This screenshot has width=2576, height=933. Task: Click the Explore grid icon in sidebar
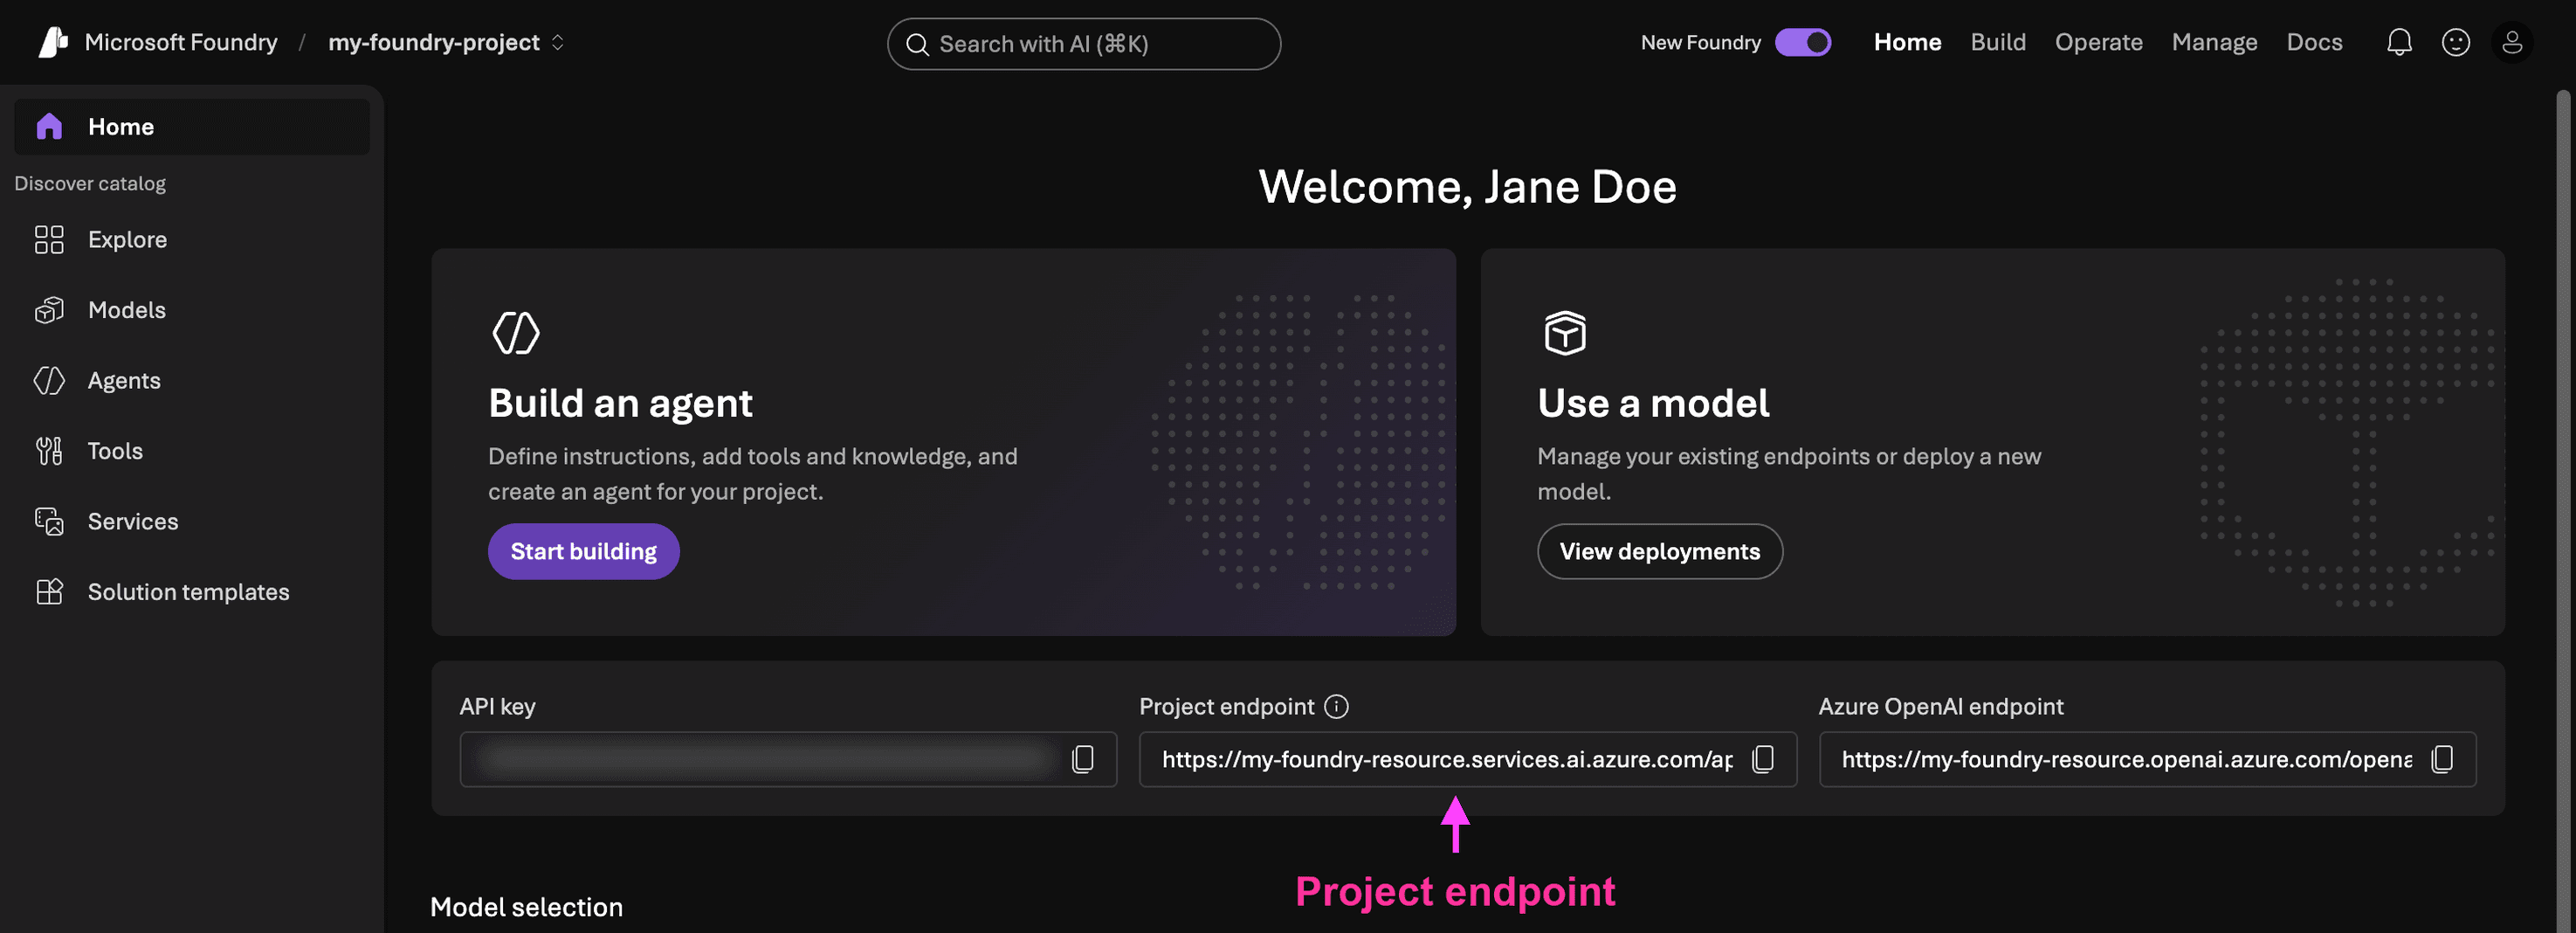tap(49, 239)
